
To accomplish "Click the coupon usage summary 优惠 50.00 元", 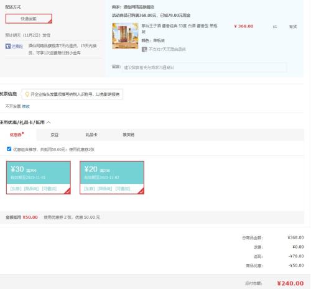I will point(72,218).
